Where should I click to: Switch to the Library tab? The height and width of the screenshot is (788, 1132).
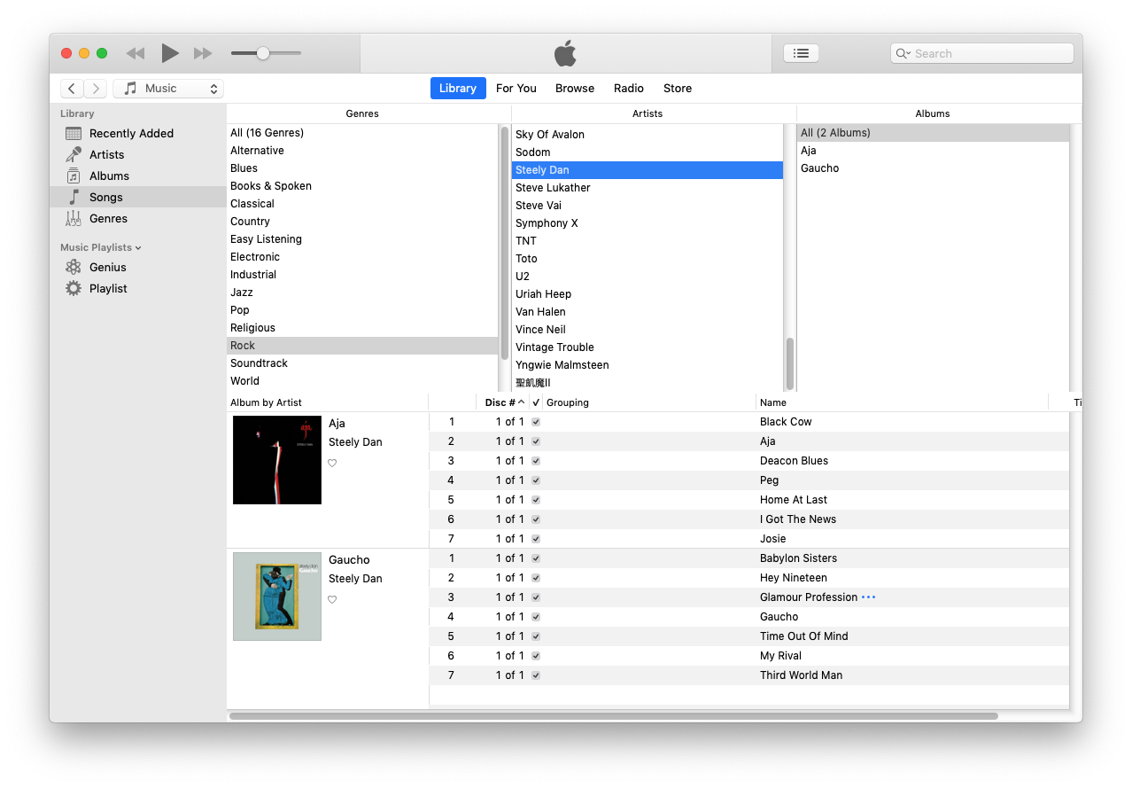[458, 89]
